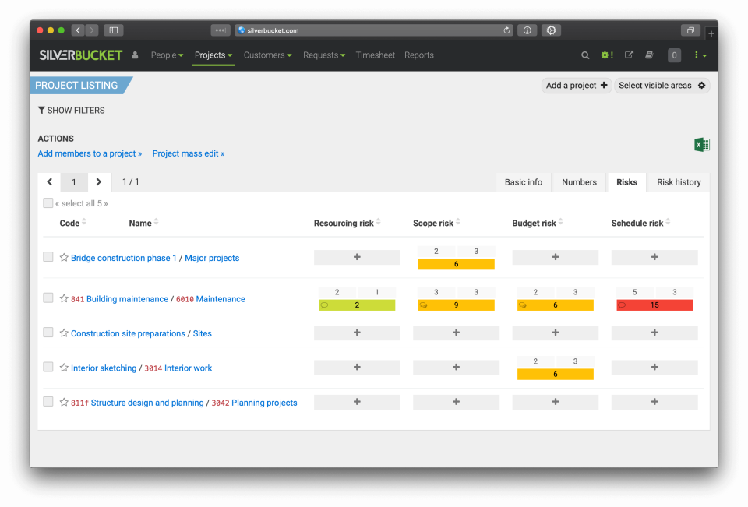Select the checkbox for Building maintenance row
The width and height of the screenshot is (748, 507).
(x=48, y=298)
